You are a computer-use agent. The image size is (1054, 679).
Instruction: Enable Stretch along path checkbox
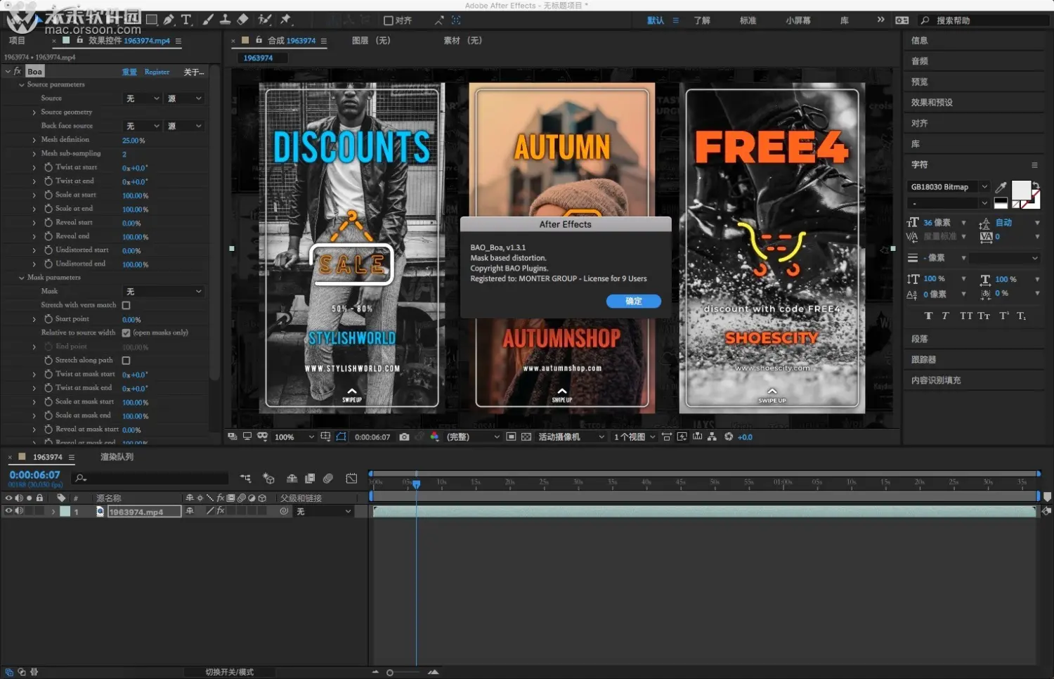tap(126, 361)
